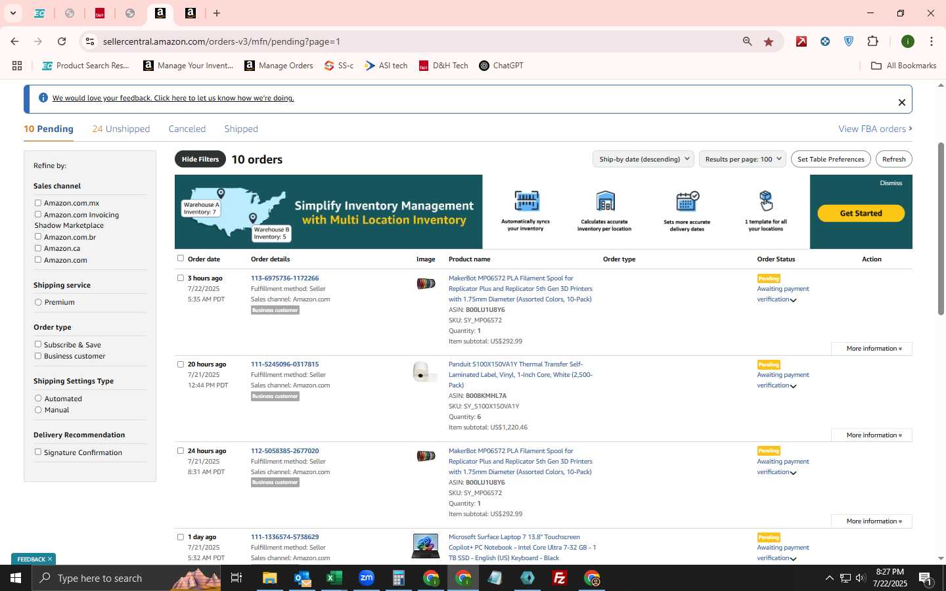This screenshot has width=946, height=591.
Task: Click the page vertical scrollbar
Action: 940,229
